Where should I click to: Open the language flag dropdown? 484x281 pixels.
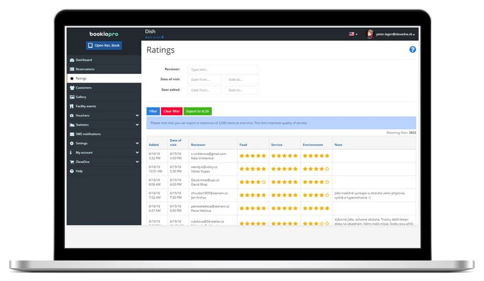click(x=353, y=34)
